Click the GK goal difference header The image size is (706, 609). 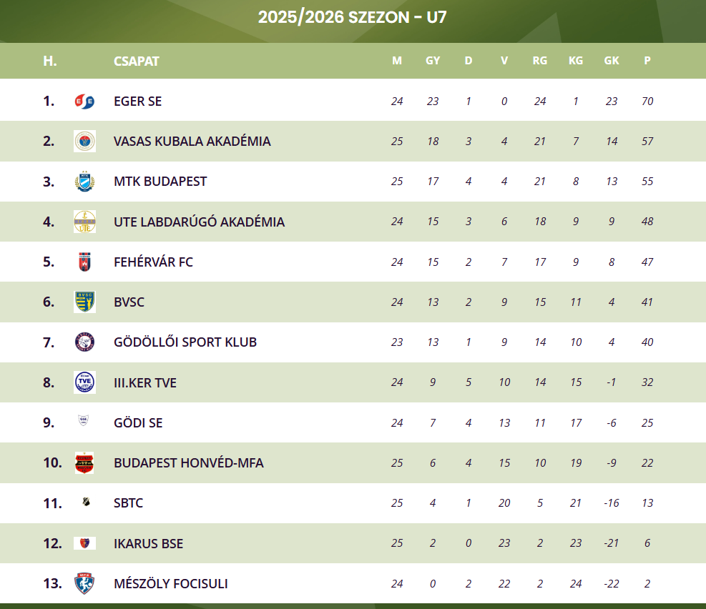[612, 61]
